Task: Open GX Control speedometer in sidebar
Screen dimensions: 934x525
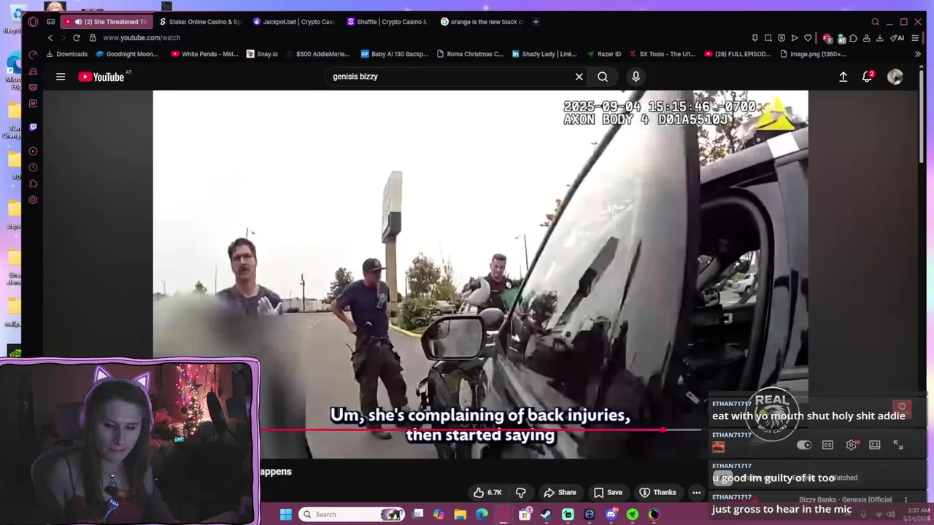Action: [33, 55]
